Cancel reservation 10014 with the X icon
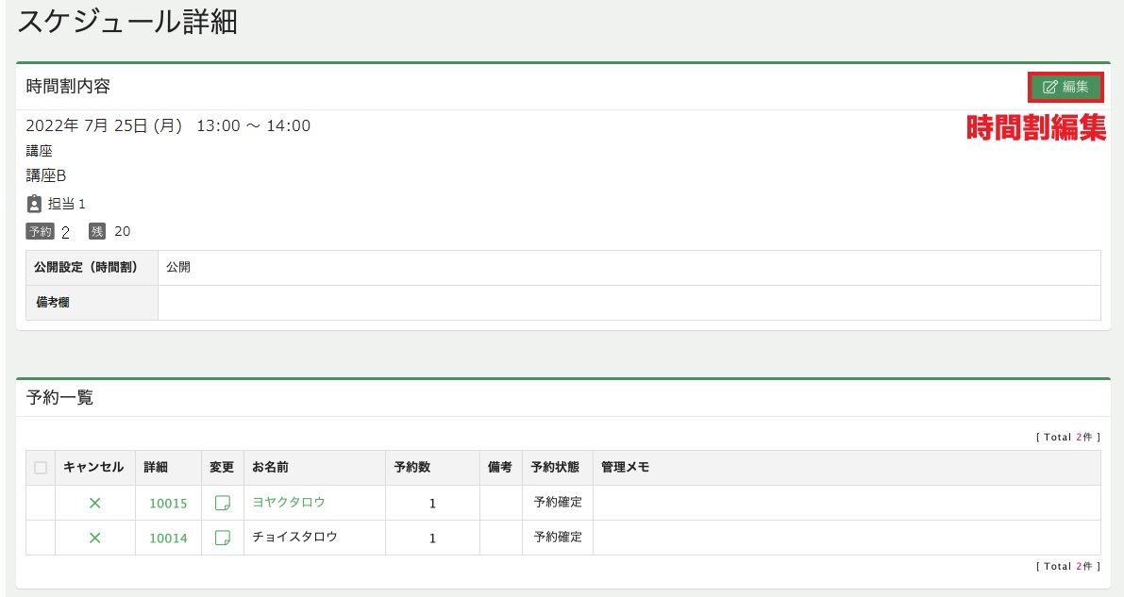 (94, 538)
